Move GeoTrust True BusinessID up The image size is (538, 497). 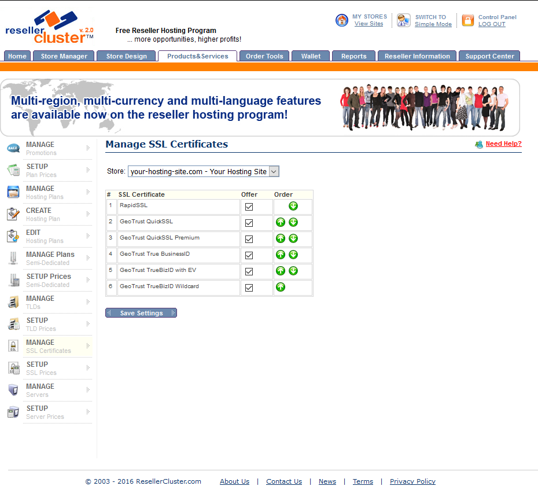(281, 255)
